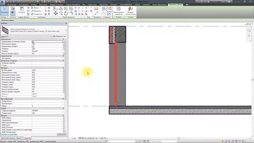Click the view horizontal scrollbar
The image size is (254, 143).
pyautogui.click(x=179, y=138)
